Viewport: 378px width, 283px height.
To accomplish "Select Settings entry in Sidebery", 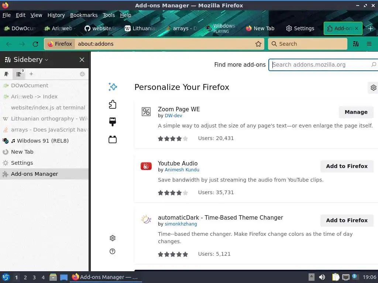I will (x=44, y=163).
